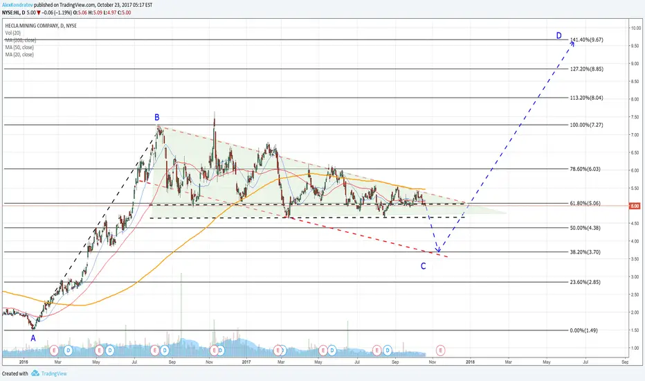Click the blue point B label
Screen dimensions: 645x381
tap(156, 117)
